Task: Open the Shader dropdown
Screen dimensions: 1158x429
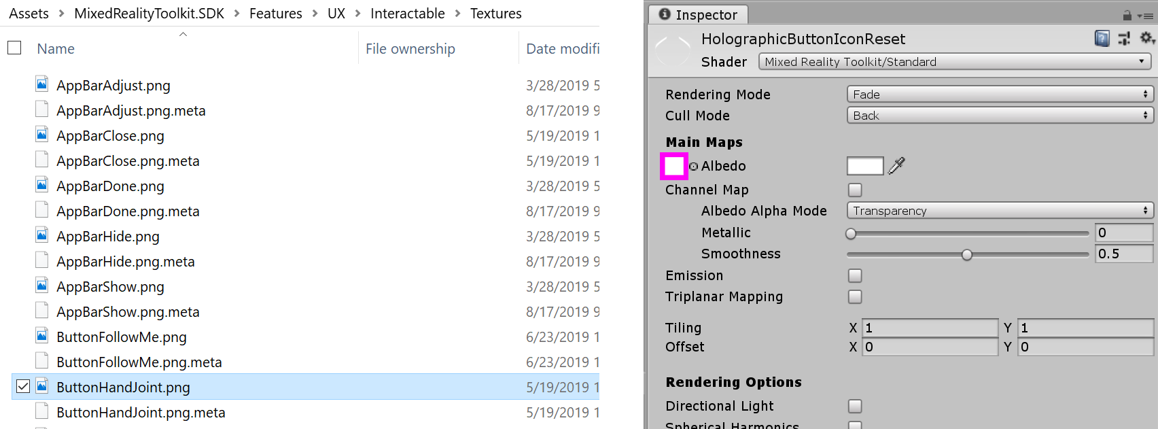Action: (x=955, y=62)
